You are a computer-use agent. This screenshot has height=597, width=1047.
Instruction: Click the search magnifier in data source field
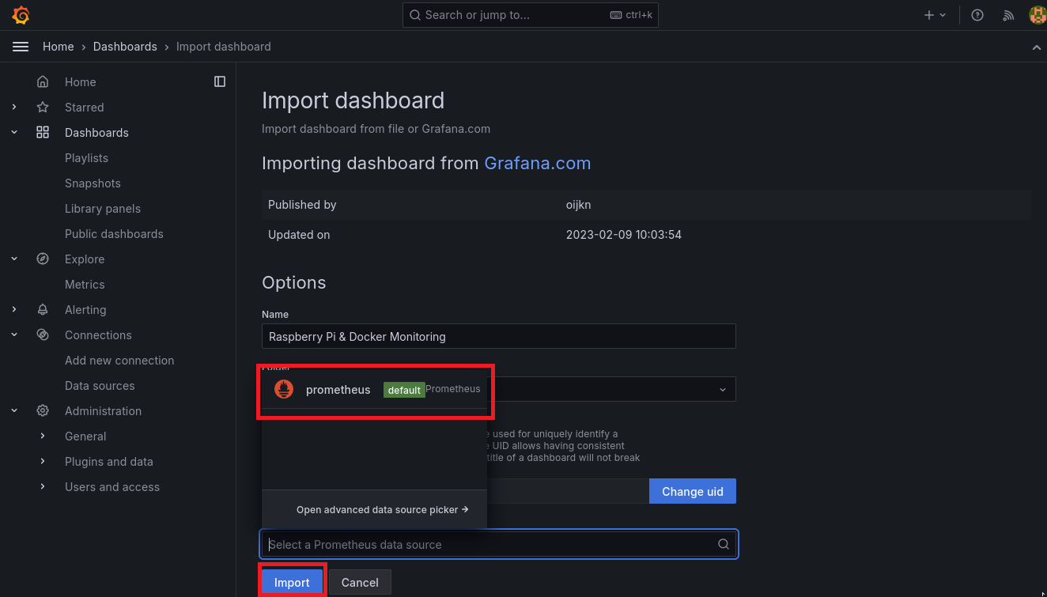(724, 544)
